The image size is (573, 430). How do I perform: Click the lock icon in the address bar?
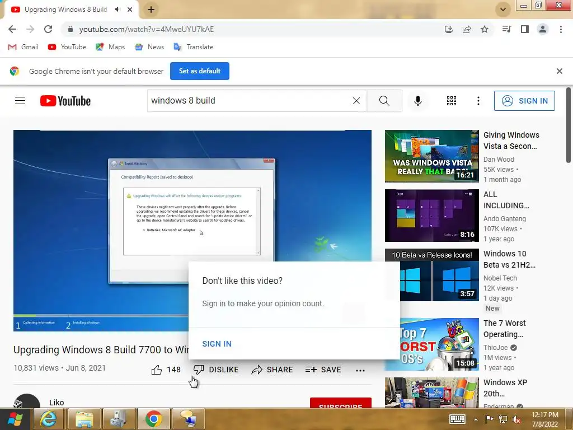[71, 29]
